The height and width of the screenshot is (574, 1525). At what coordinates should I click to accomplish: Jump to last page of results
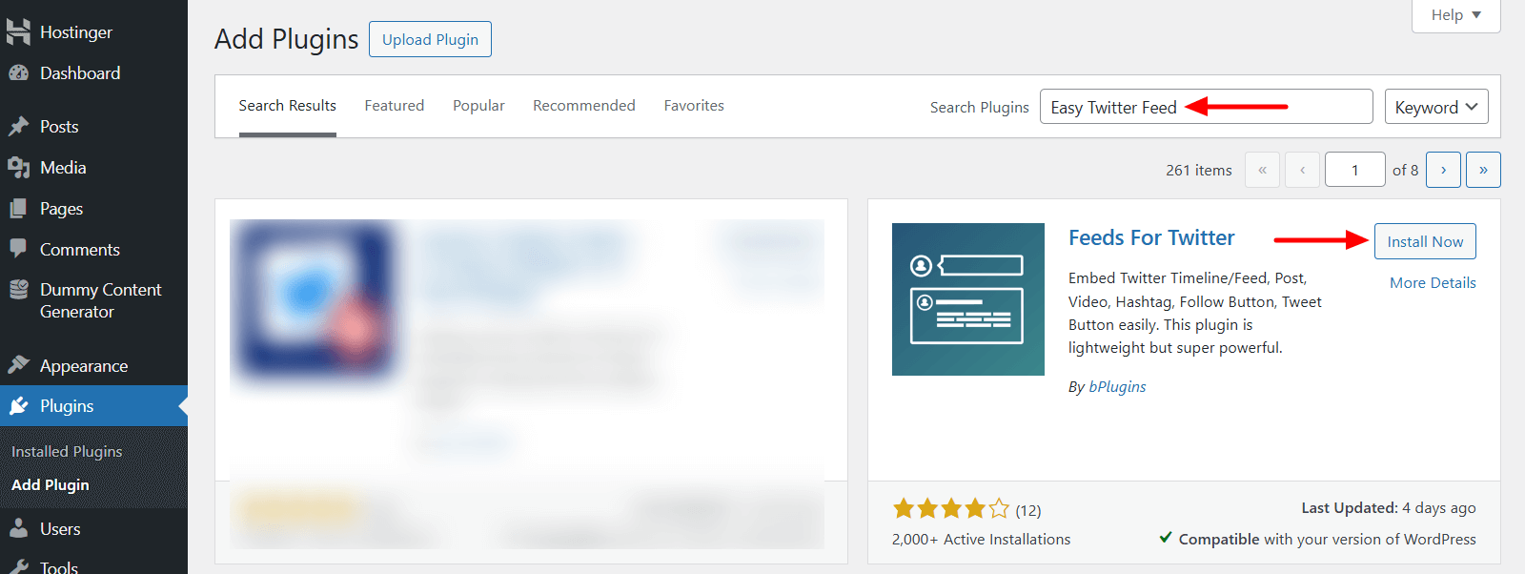point(1483,170)
